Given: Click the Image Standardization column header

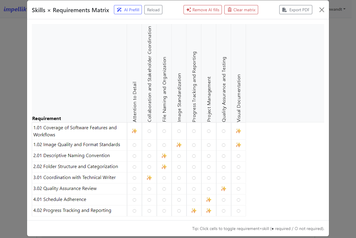Looking at the screenshot, I should pos(179,98).
